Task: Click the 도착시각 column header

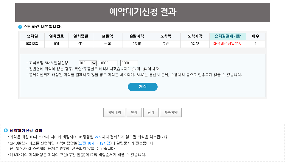Action: click(195, 36)
